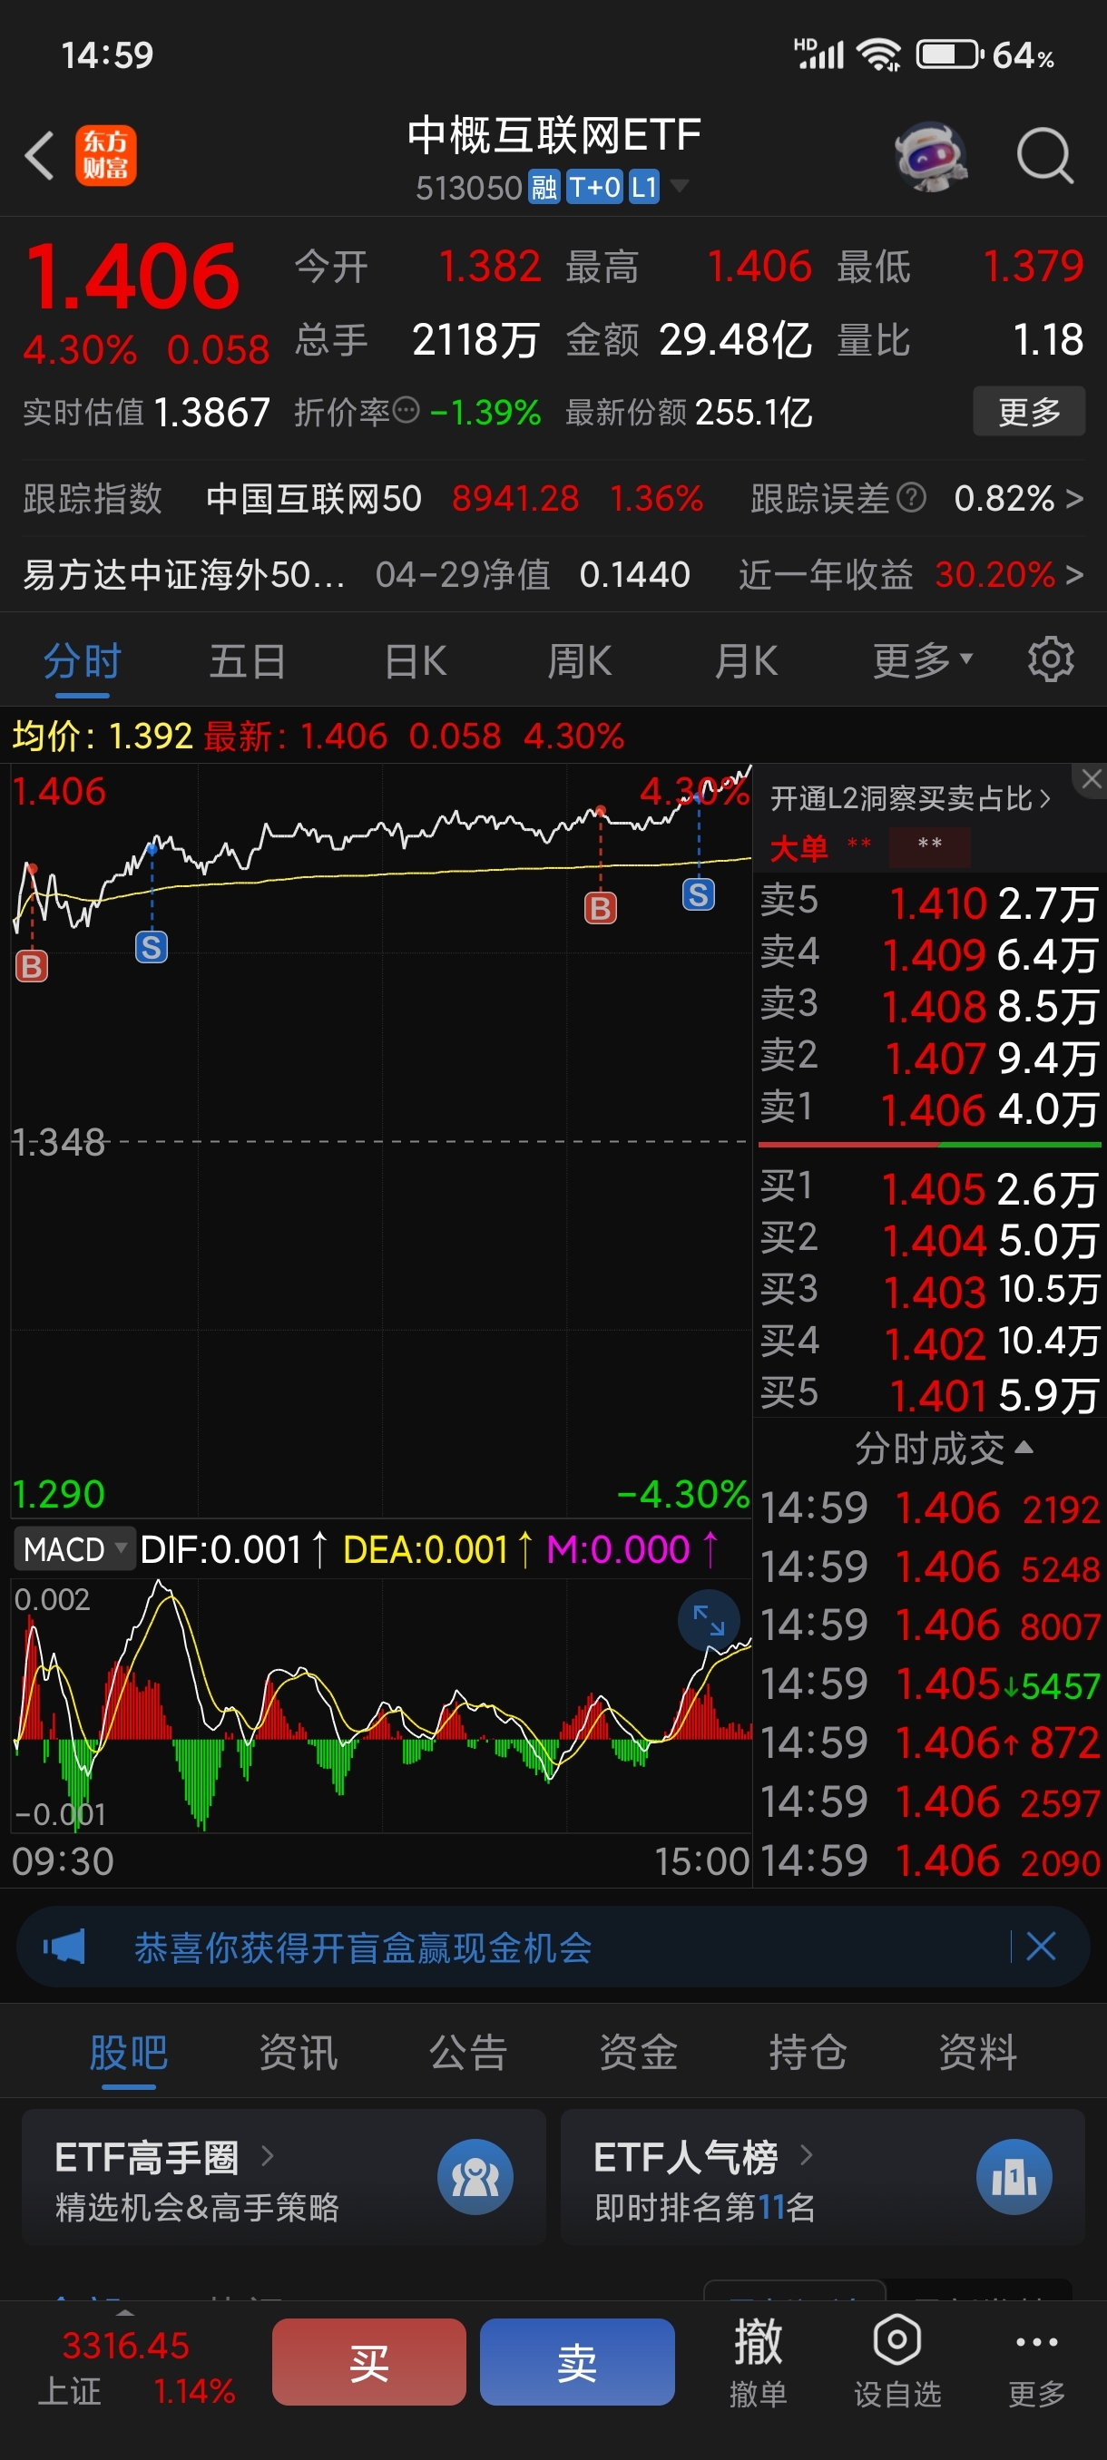1107x2460 pixels.
Task: Tap the second blue S marker
Action: 698,893
